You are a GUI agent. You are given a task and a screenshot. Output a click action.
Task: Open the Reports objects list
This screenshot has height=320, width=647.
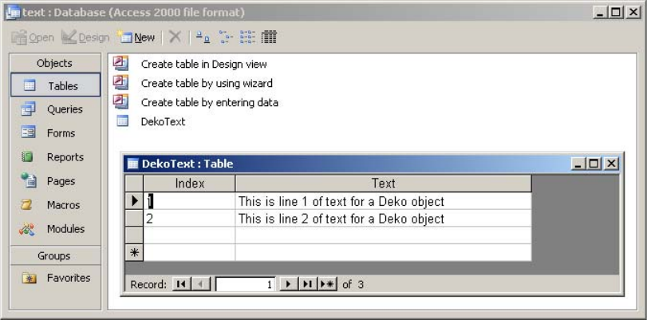tap(65, 157)
